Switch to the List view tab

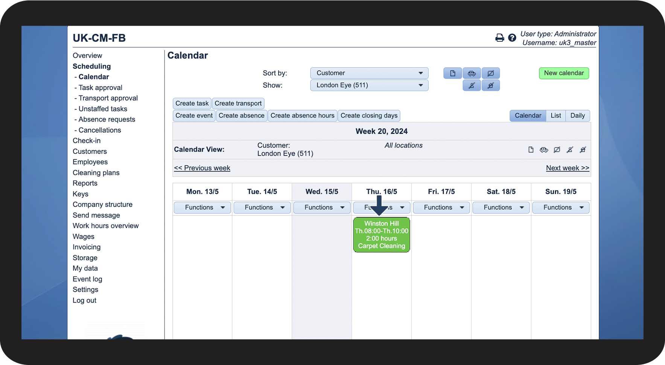pos(556,116)
